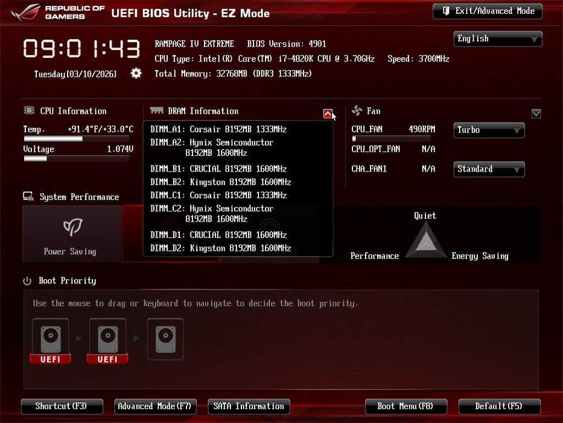This screenshot has height=423, width=563.
Task: Click Speed: 3700MHz text
Action: tap(418, 59)
